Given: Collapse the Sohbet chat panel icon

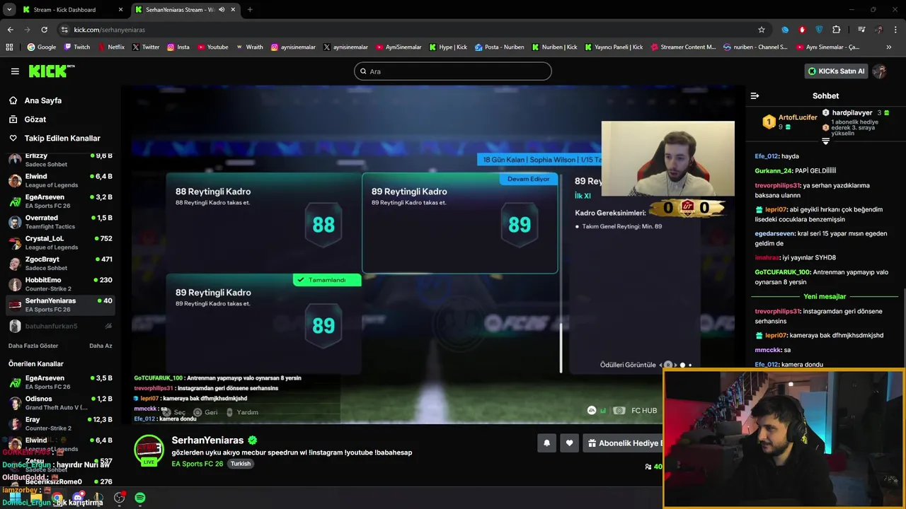Looking at the screenshot, I should [755, 95].
